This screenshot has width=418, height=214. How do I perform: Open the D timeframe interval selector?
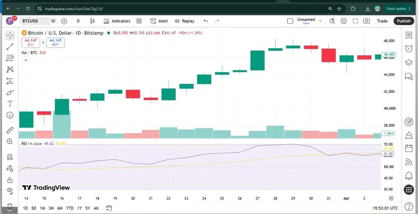[x=78, y=21]
